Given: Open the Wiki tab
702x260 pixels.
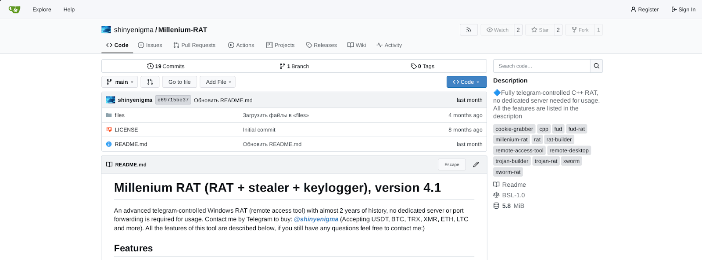Looking at the screenshot, I should pyautogui.click(x=357, y=45).
